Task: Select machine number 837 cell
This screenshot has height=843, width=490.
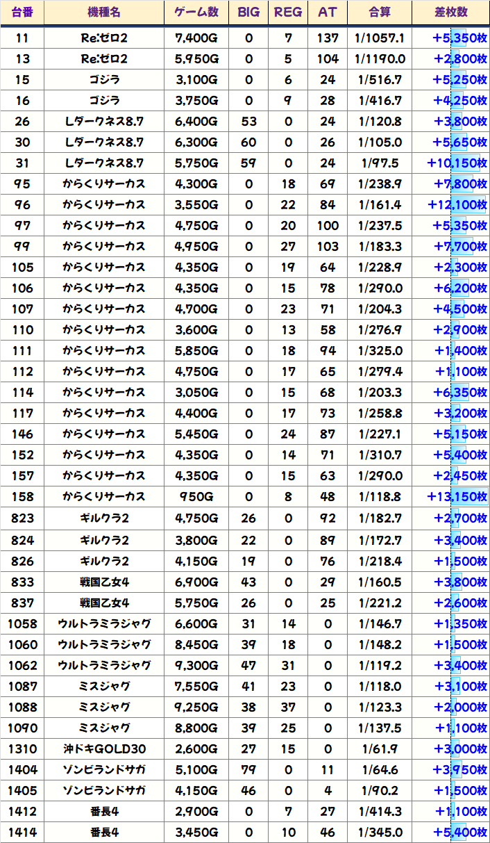Action: [22, 603]
